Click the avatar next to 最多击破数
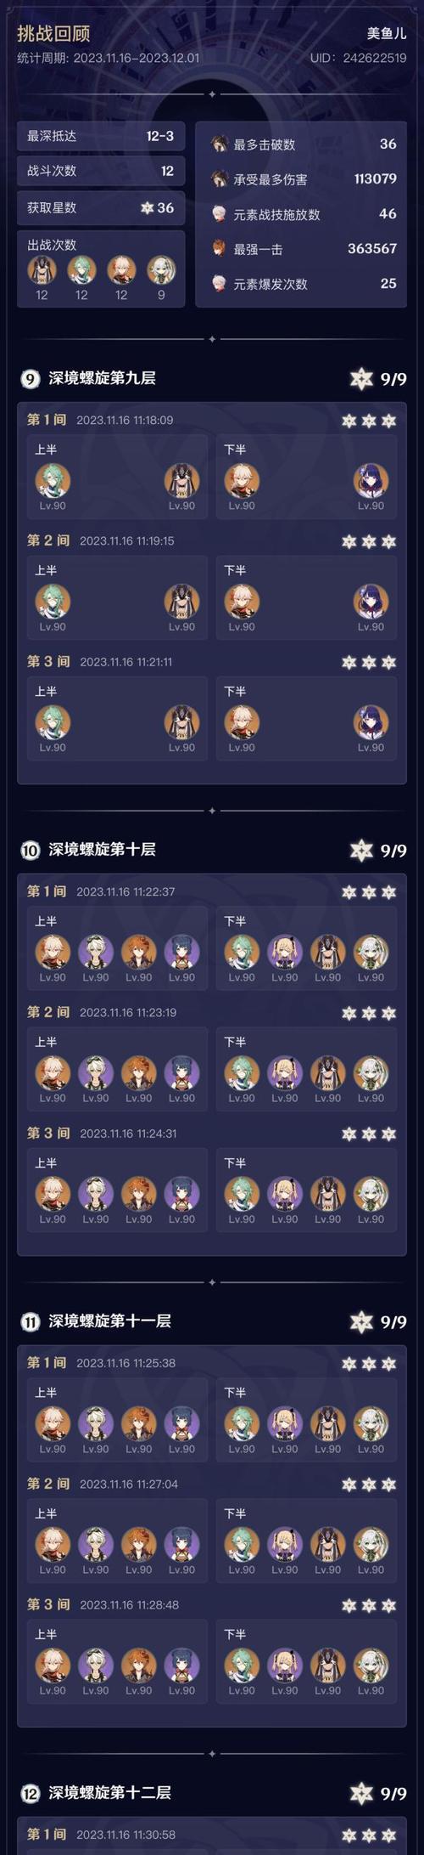 coord(220,144)
